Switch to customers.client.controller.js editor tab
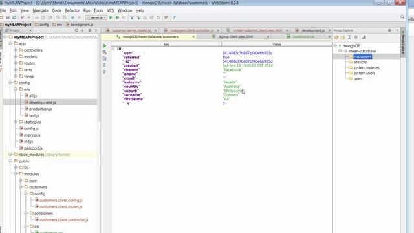 pos(191,30)
